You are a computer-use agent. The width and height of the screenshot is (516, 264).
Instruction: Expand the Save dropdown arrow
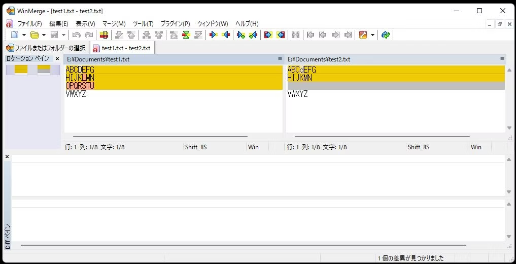(x=63, y=35)
